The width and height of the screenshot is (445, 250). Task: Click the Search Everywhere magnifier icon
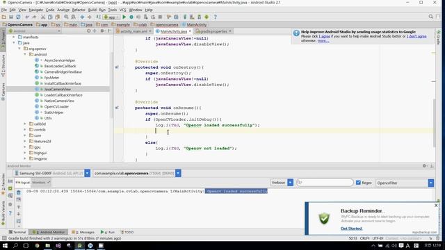click(431, 17)
